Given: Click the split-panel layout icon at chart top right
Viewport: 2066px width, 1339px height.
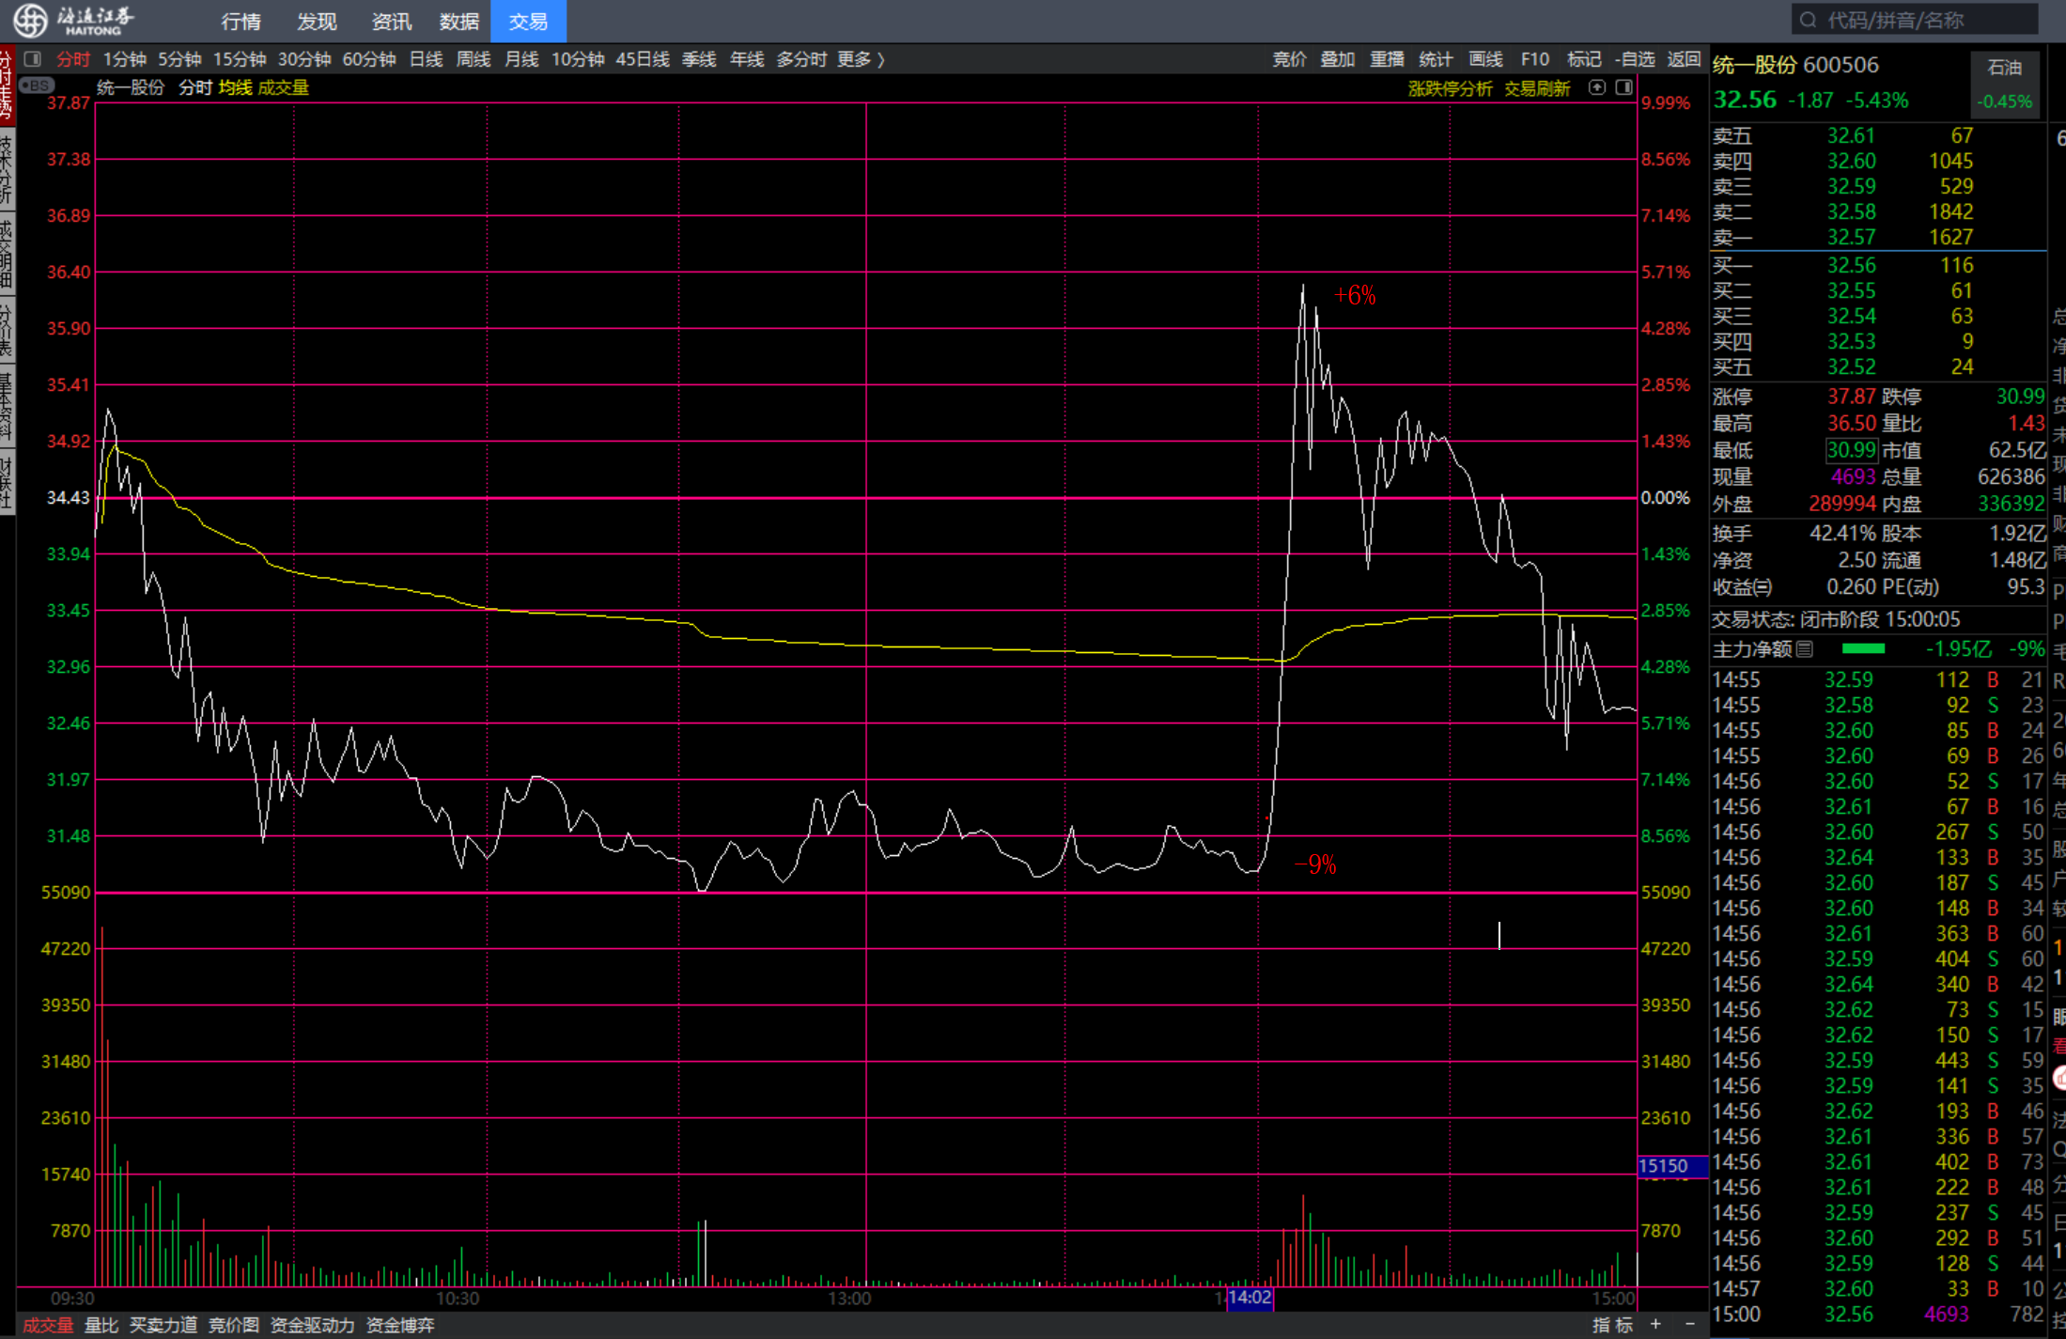Looking at the screenshot, I should 1623,87.
